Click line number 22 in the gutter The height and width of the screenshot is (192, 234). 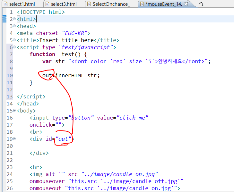pos(10,160)
